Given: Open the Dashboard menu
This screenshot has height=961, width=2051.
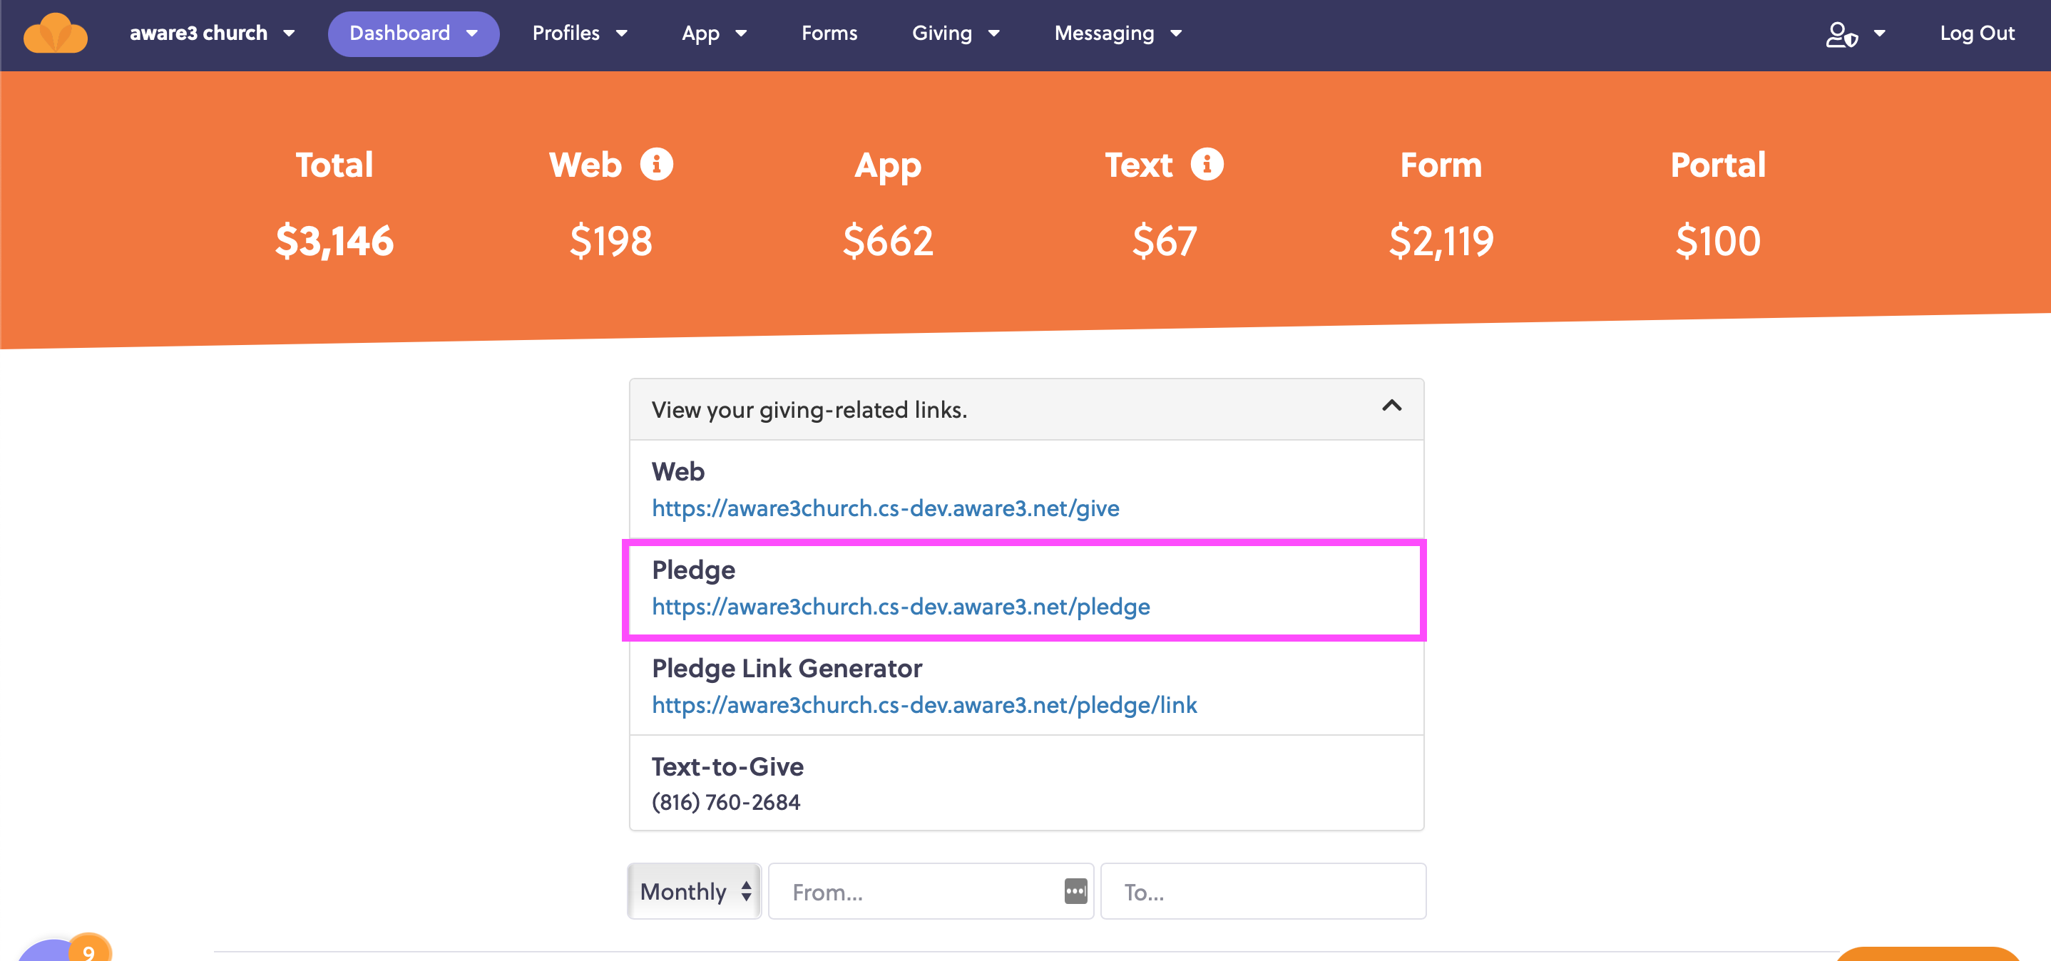Looking at the screenshot, I should [x=413, y=34].
